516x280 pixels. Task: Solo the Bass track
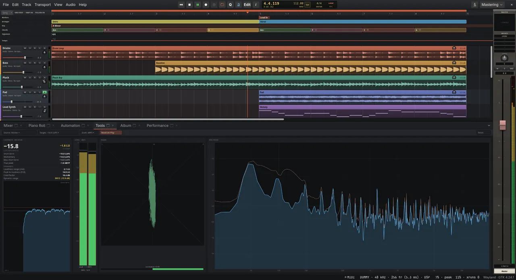coord(30,63)
